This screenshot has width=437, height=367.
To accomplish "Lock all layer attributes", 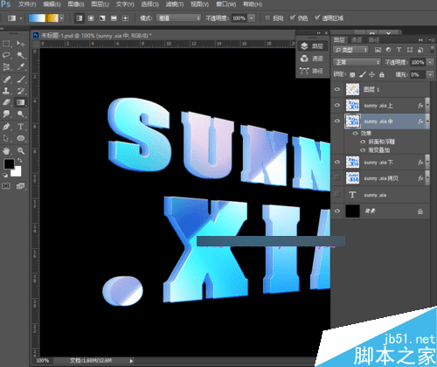I will coord(382,75).
